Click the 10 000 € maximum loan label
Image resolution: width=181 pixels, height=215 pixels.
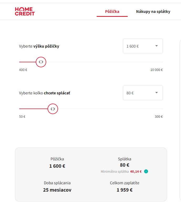coord(156,70)
